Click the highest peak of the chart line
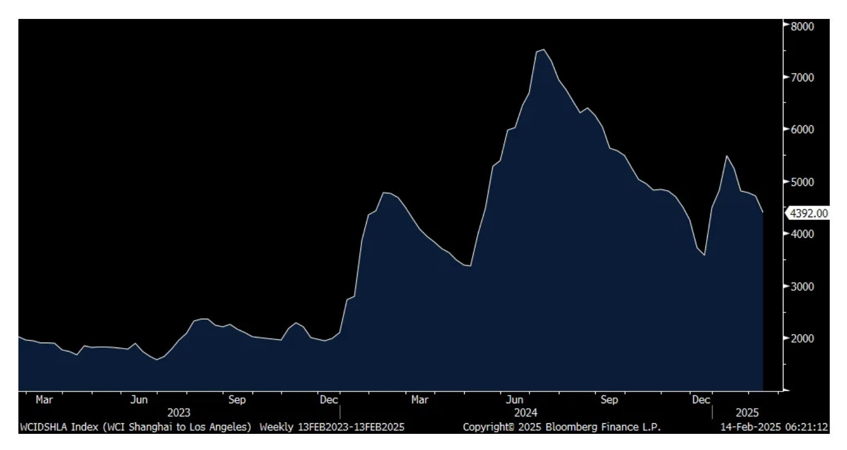The image size is (847, 450). click(x=543, y=50)
